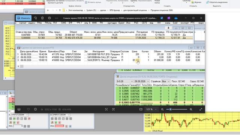Screen dimensions: 240x135
Task: Go back in File Explorer
Action: point(48,10)
